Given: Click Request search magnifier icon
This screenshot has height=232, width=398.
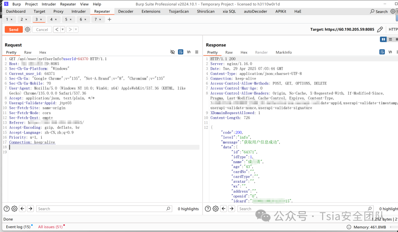Looking at the screenshot, I should click(168, 209).
